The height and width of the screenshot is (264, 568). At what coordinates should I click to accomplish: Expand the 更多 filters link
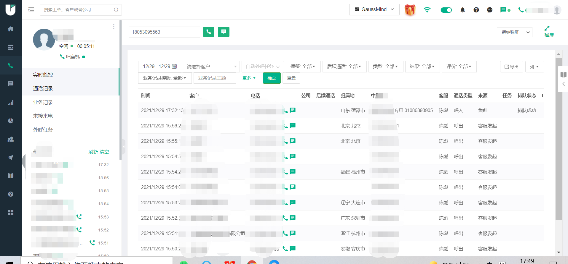tap(249, 78)
